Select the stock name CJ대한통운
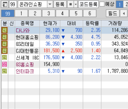 coord(27,51)
